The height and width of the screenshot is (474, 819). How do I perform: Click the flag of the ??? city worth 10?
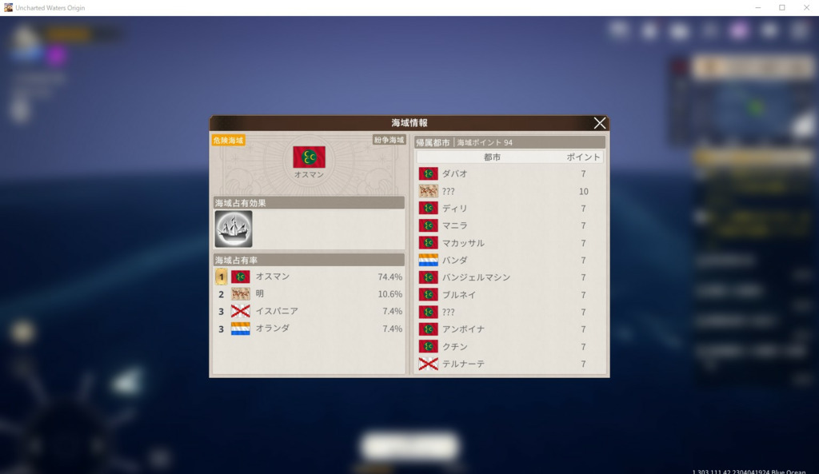tap(429, 191)
